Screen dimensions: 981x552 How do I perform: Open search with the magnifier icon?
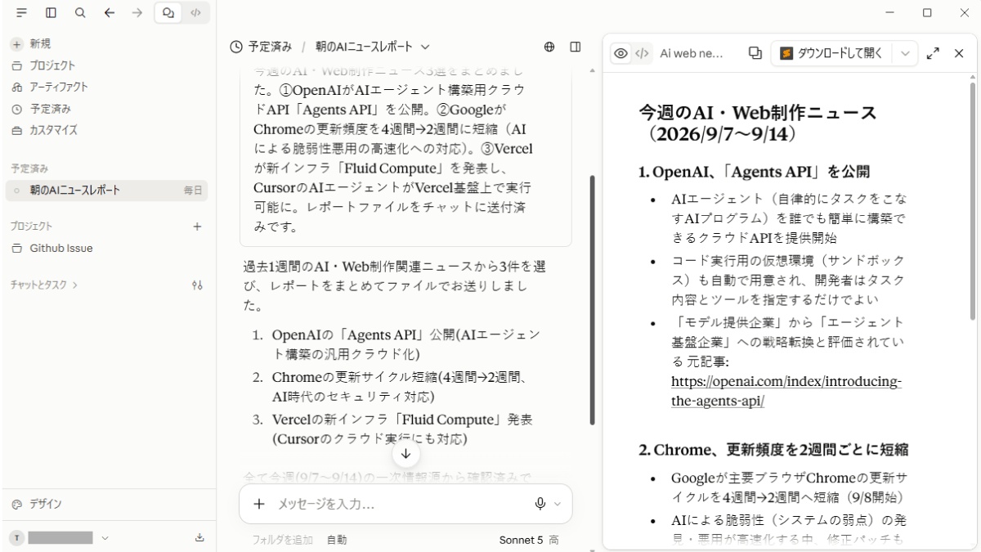coord(79,12)
